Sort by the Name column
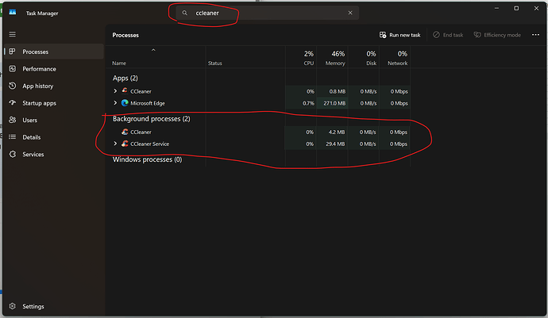 point(119,63)
